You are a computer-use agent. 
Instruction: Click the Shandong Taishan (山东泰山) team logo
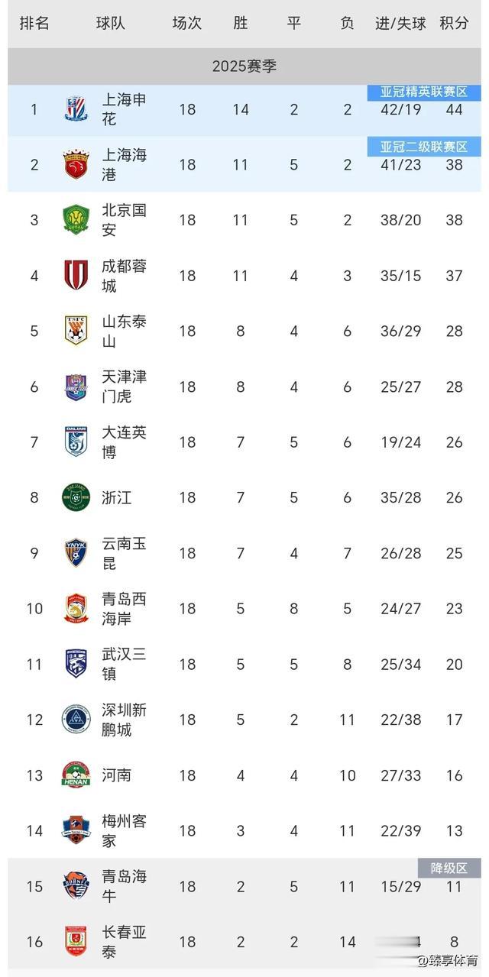click(76, 331)
